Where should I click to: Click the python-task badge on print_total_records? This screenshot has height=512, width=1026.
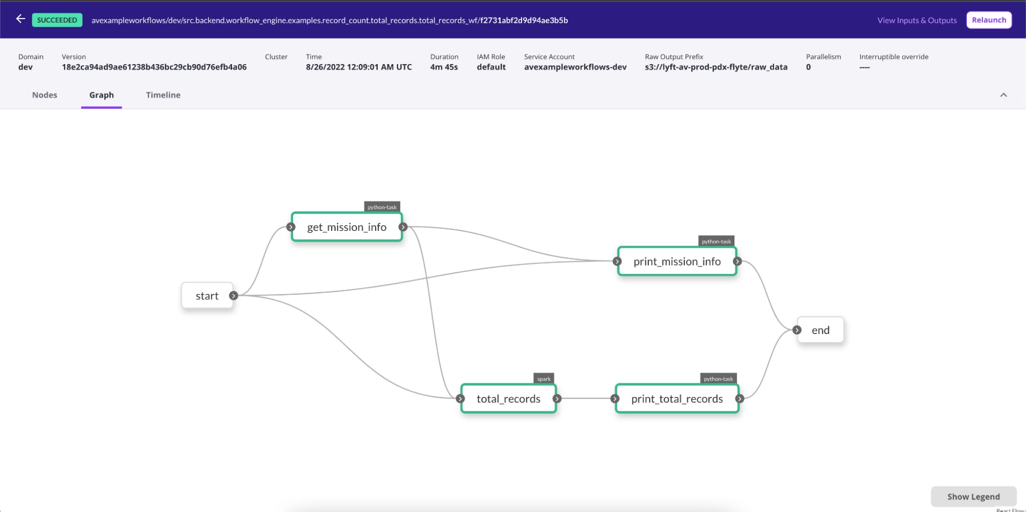718,379
